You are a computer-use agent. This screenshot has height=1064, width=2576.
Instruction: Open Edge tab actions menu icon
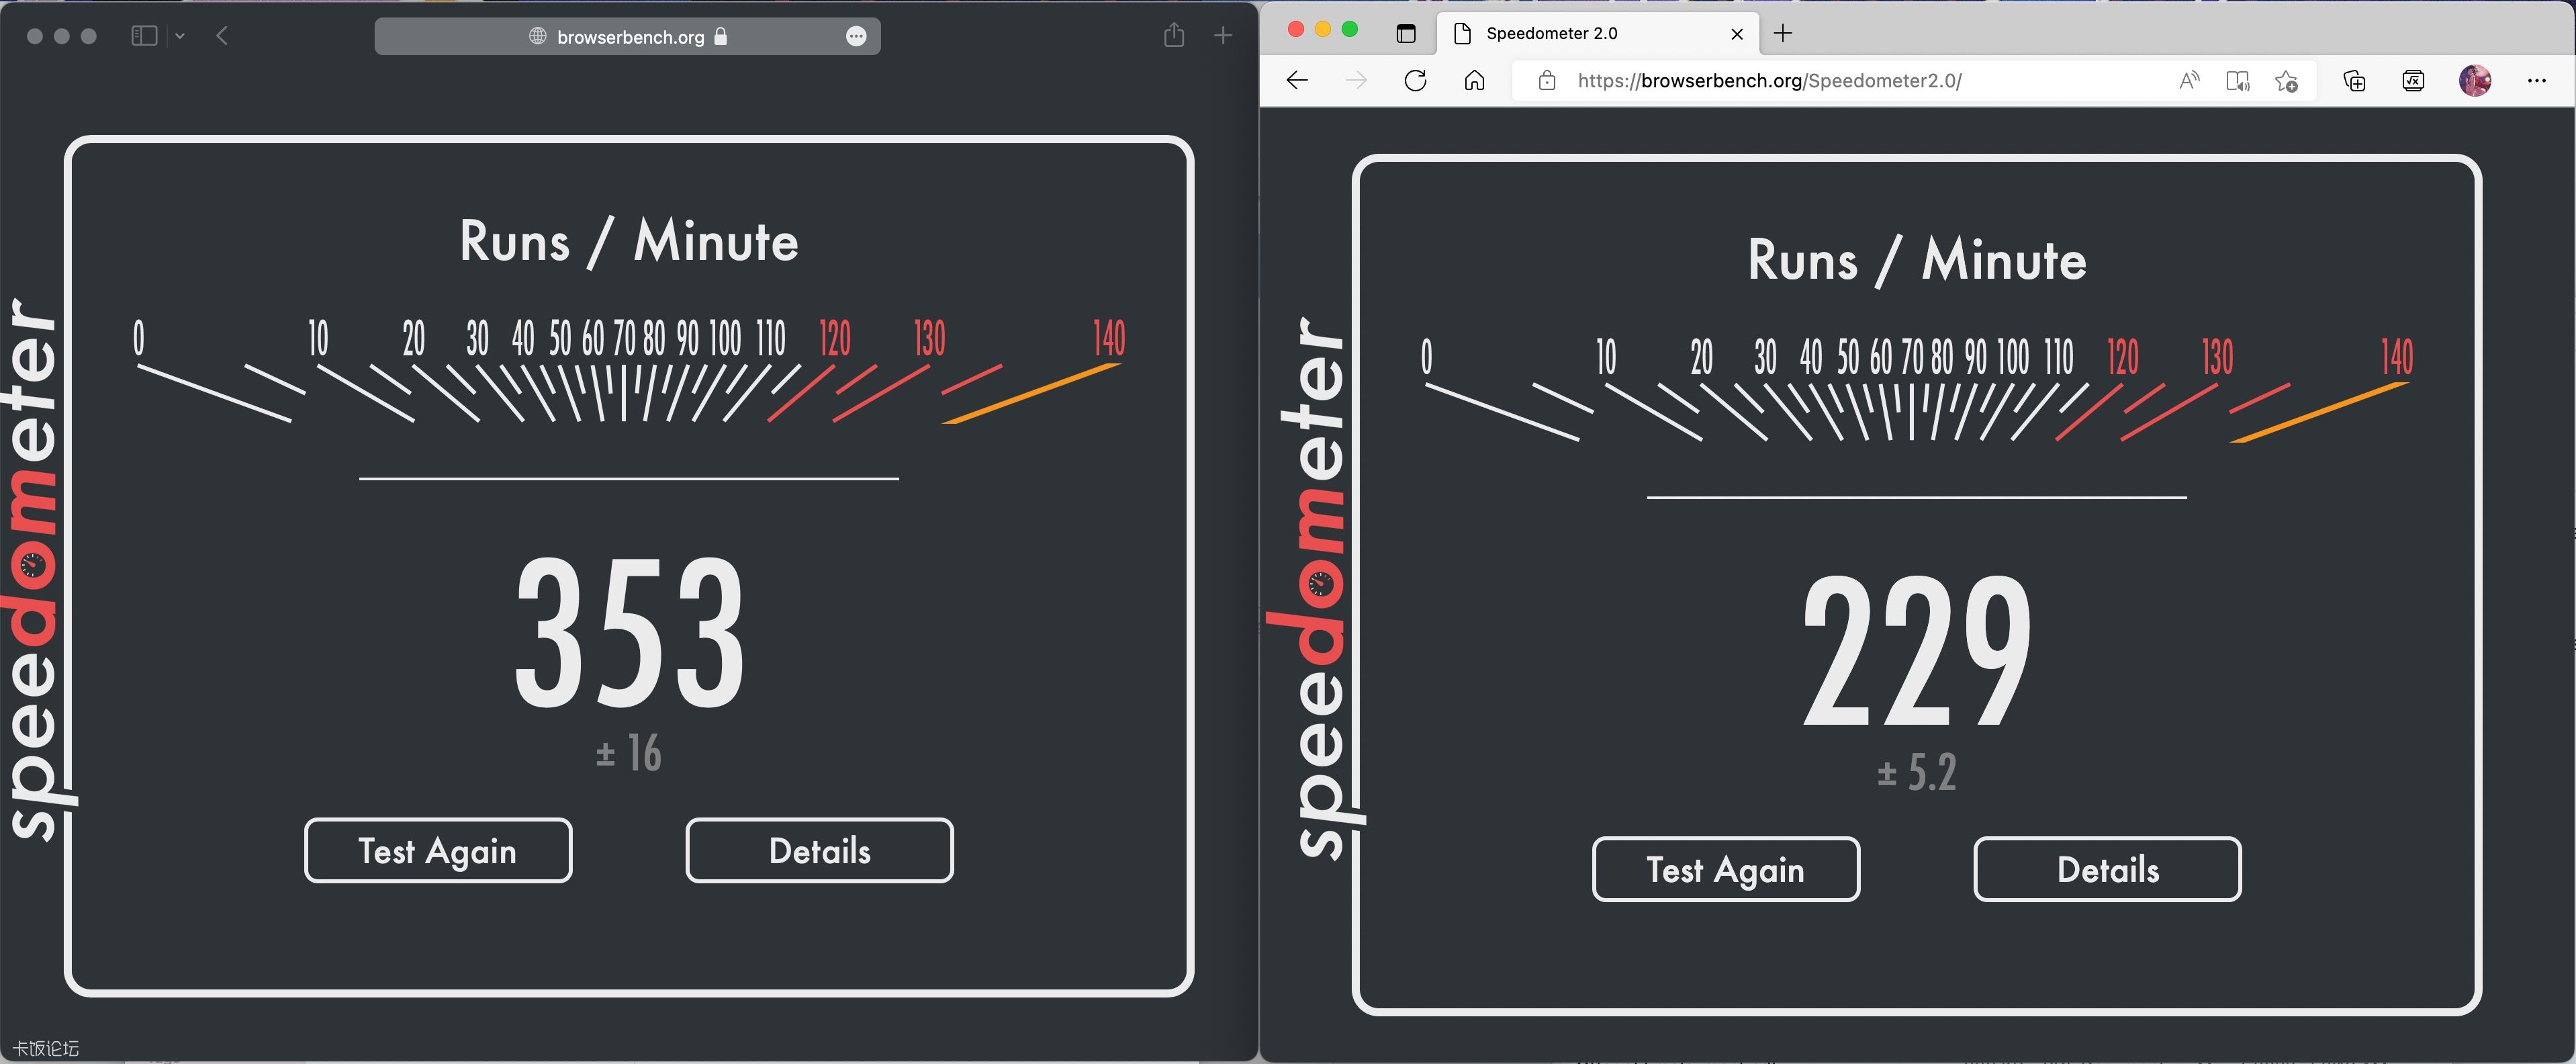pos(1406,33)
